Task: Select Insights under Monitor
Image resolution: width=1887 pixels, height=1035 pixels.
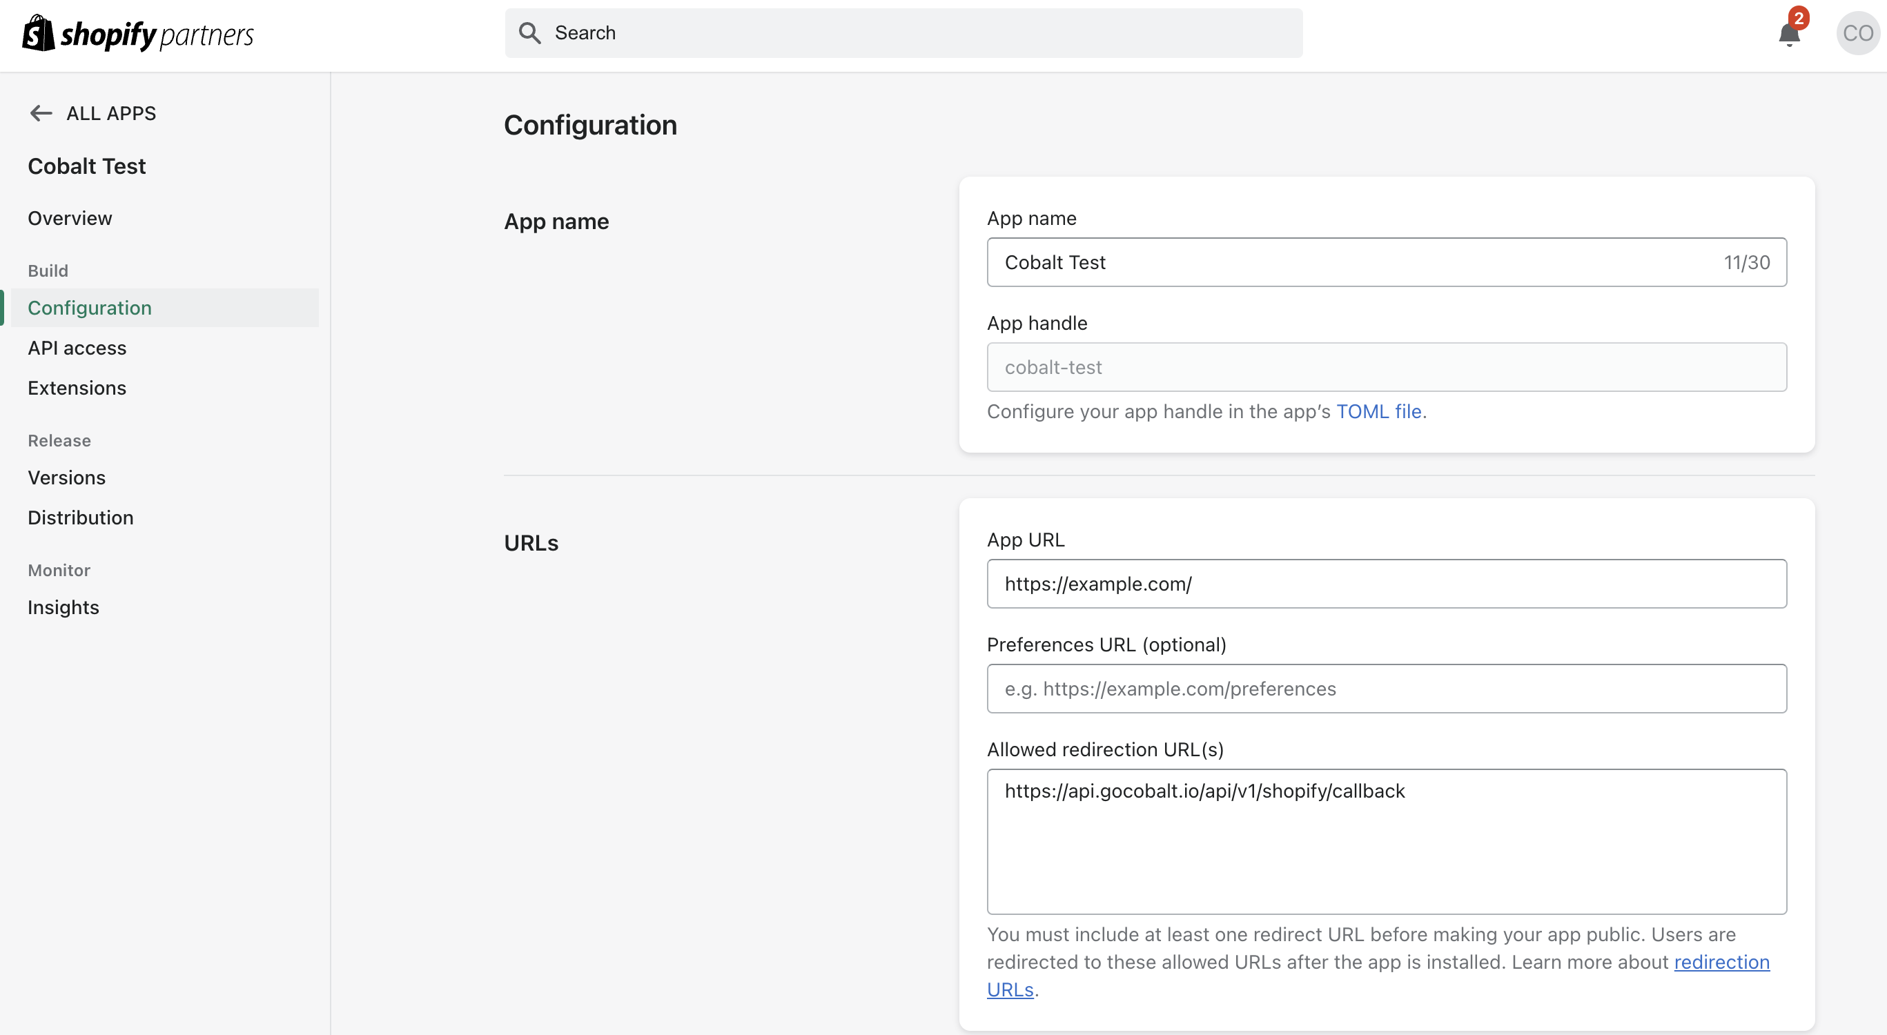Action: coord(63,607)
